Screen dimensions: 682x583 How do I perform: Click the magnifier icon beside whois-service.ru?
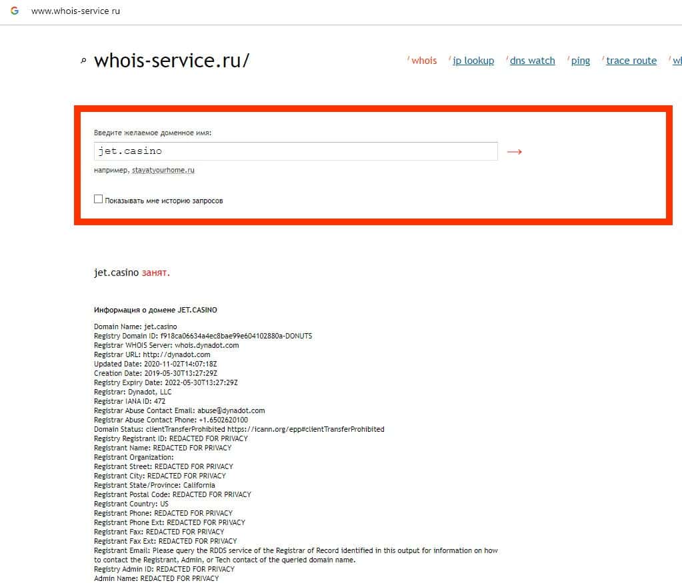83,61
